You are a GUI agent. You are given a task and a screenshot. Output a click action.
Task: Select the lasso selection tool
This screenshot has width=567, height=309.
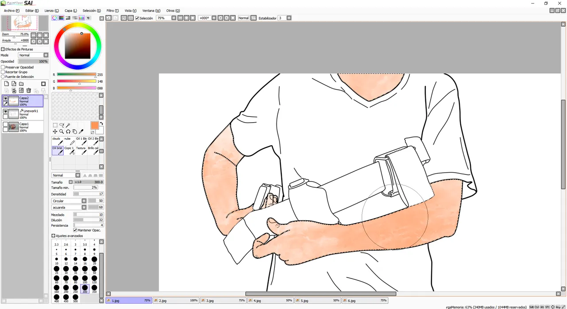[62, 125]
